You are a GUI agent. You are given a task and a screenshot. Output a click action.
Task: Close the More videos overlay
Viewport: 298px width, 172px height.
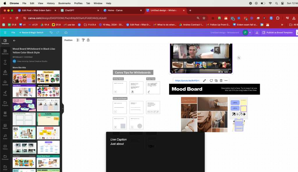click(229, 60)
